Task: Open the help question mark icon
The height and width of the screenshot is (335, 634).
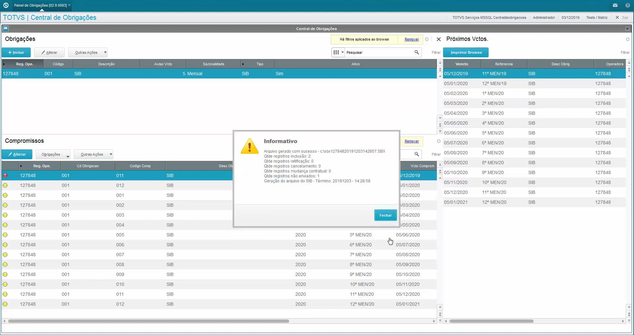Action: coord(627,5)
